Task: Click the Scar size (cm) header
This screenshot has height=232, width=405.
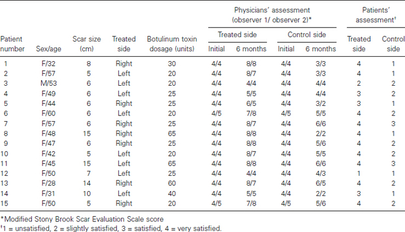Action: [87, 43]
